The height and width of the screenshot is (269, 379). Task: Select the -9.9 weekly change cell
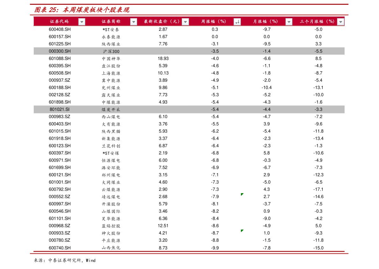[215, 248]
